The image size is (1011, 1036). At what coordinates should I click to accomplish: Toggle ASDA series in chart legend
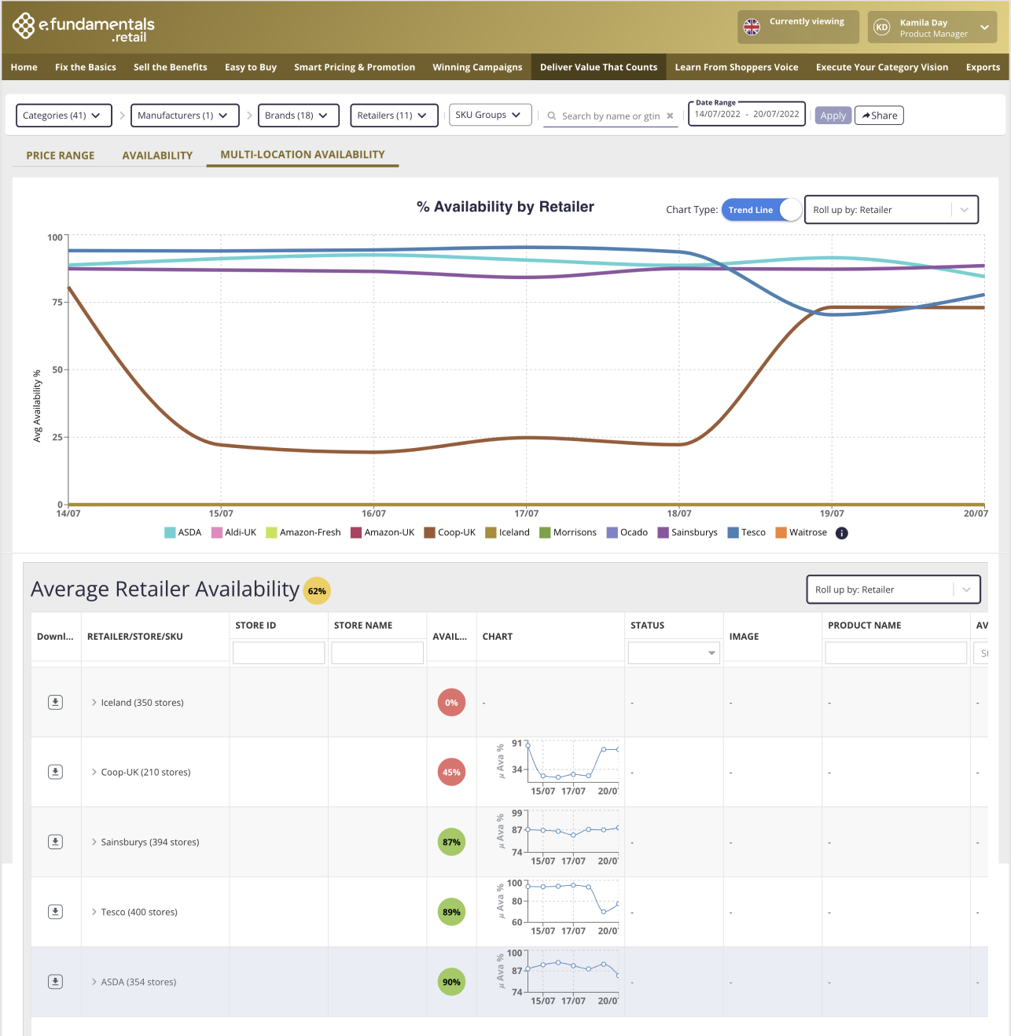click(183, 533)
